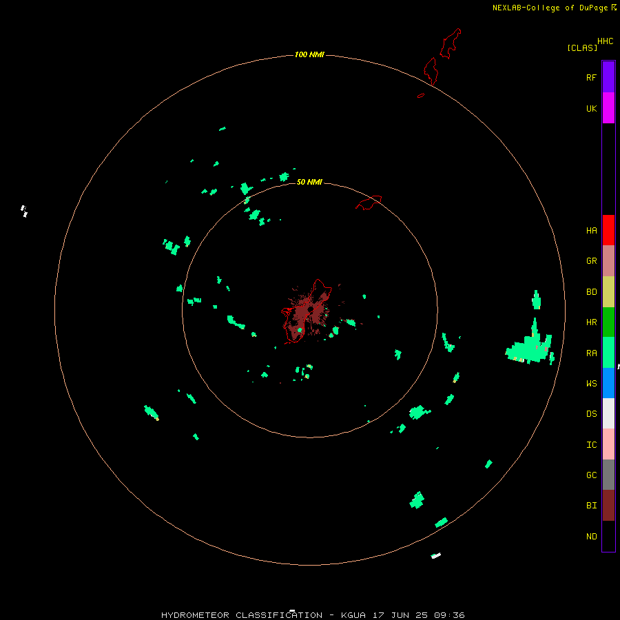Image resolution: width=620 pixels, height=620 pixels.
Task: Click the HR legend label
Action: tap(591, 322)
